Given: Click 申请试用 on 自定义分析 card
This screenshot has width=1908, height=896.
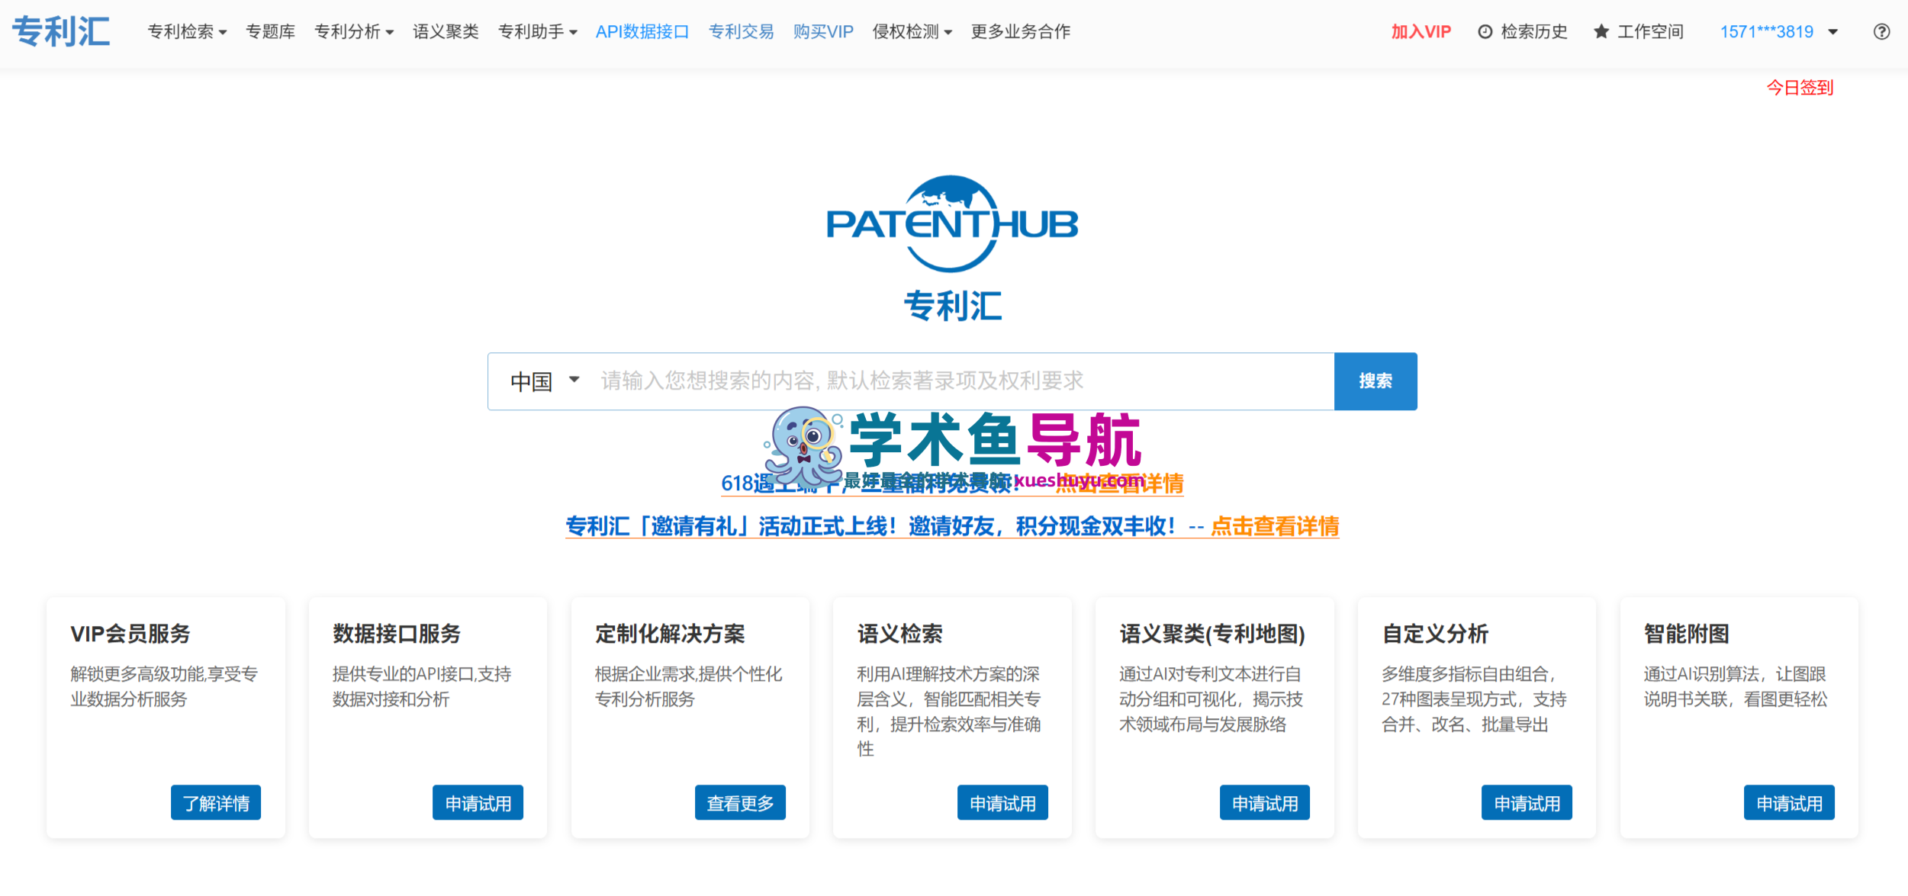Looking at the screenshot, I should 1527,803.
